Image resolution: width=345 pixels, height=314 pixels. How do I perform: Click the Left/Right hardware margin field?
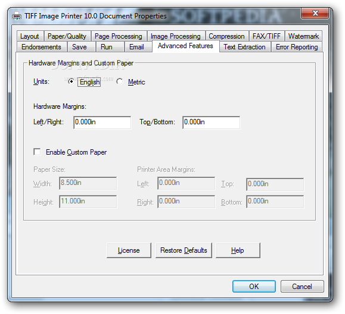(x=102, y=123)
